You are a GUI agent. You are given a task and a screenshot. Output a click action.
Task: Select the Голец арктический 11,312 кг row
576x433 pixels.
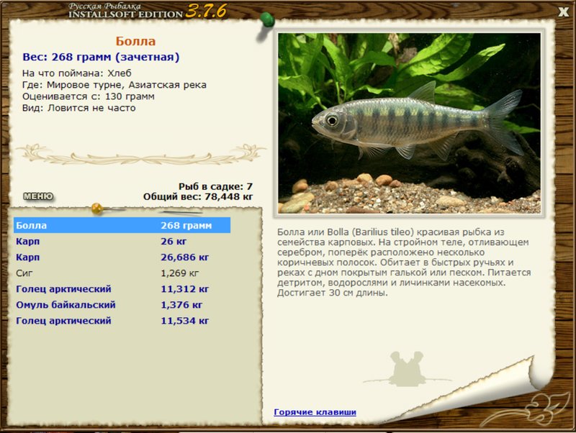[x=122, y=289]
